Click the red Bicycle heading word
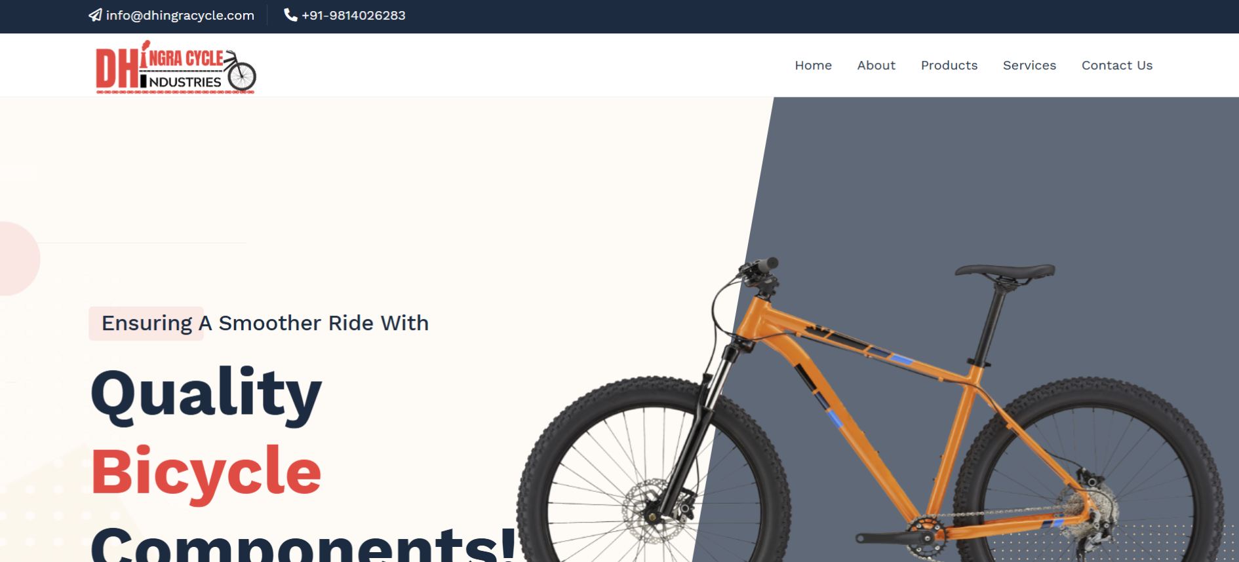The image size is (1239, 562). (x=206, y=473)
